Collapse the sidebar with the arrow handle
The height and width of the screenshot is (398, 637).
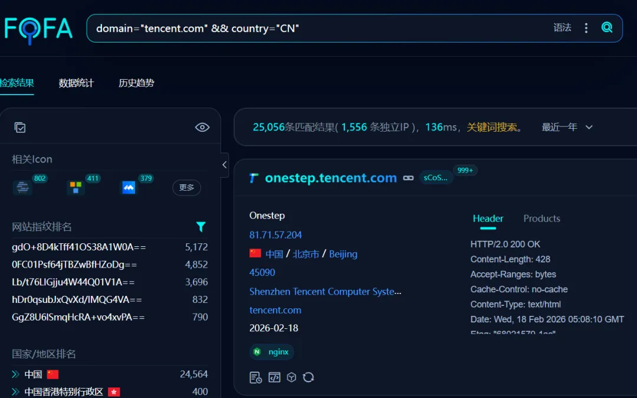[224, 165]
